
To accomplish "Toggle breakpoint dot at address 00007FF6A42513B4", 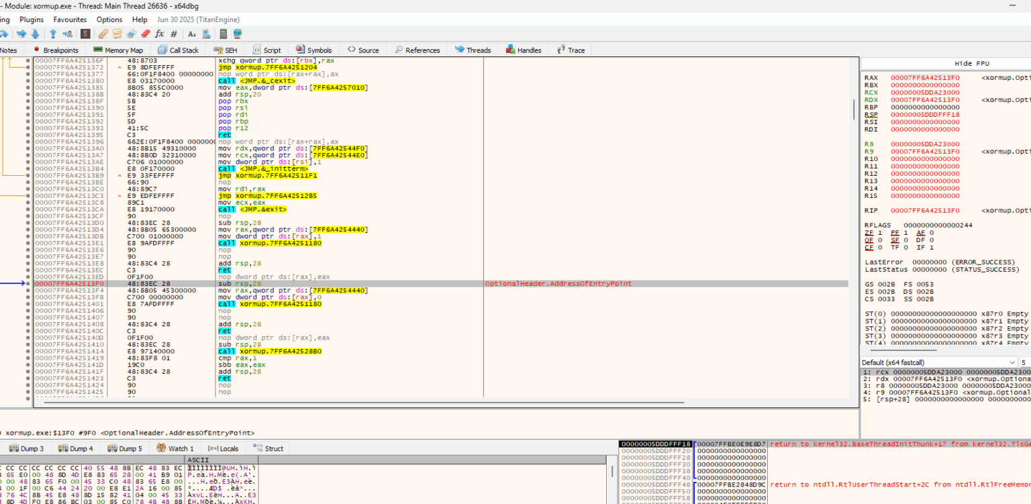I will click(x=28, y=168).
